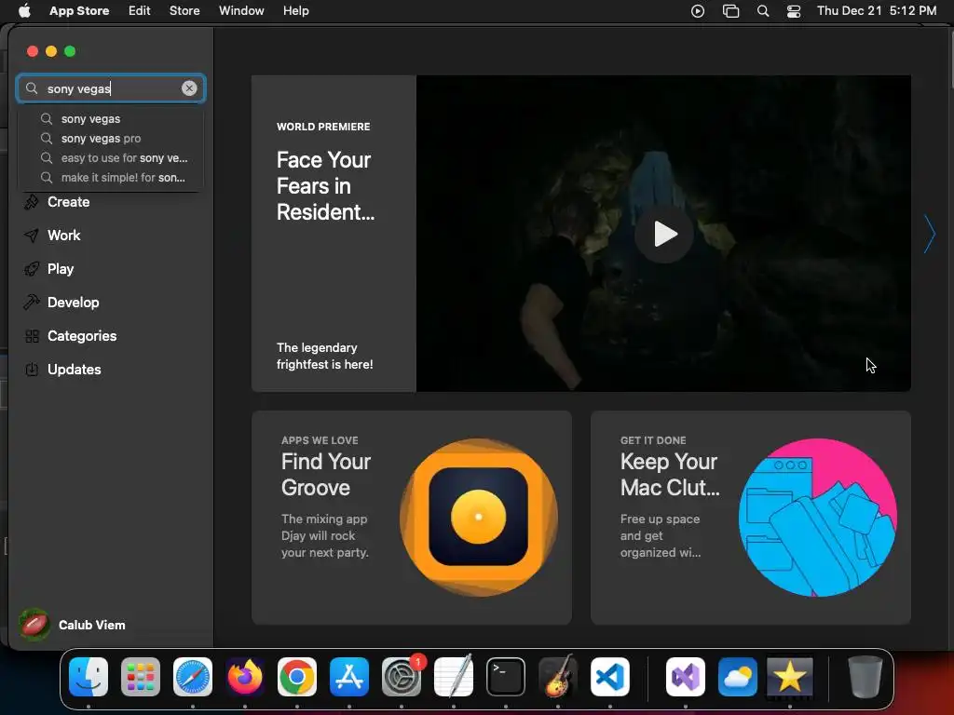Open System Settings from the Dock

pyautogui.click(x=402, y=677)
